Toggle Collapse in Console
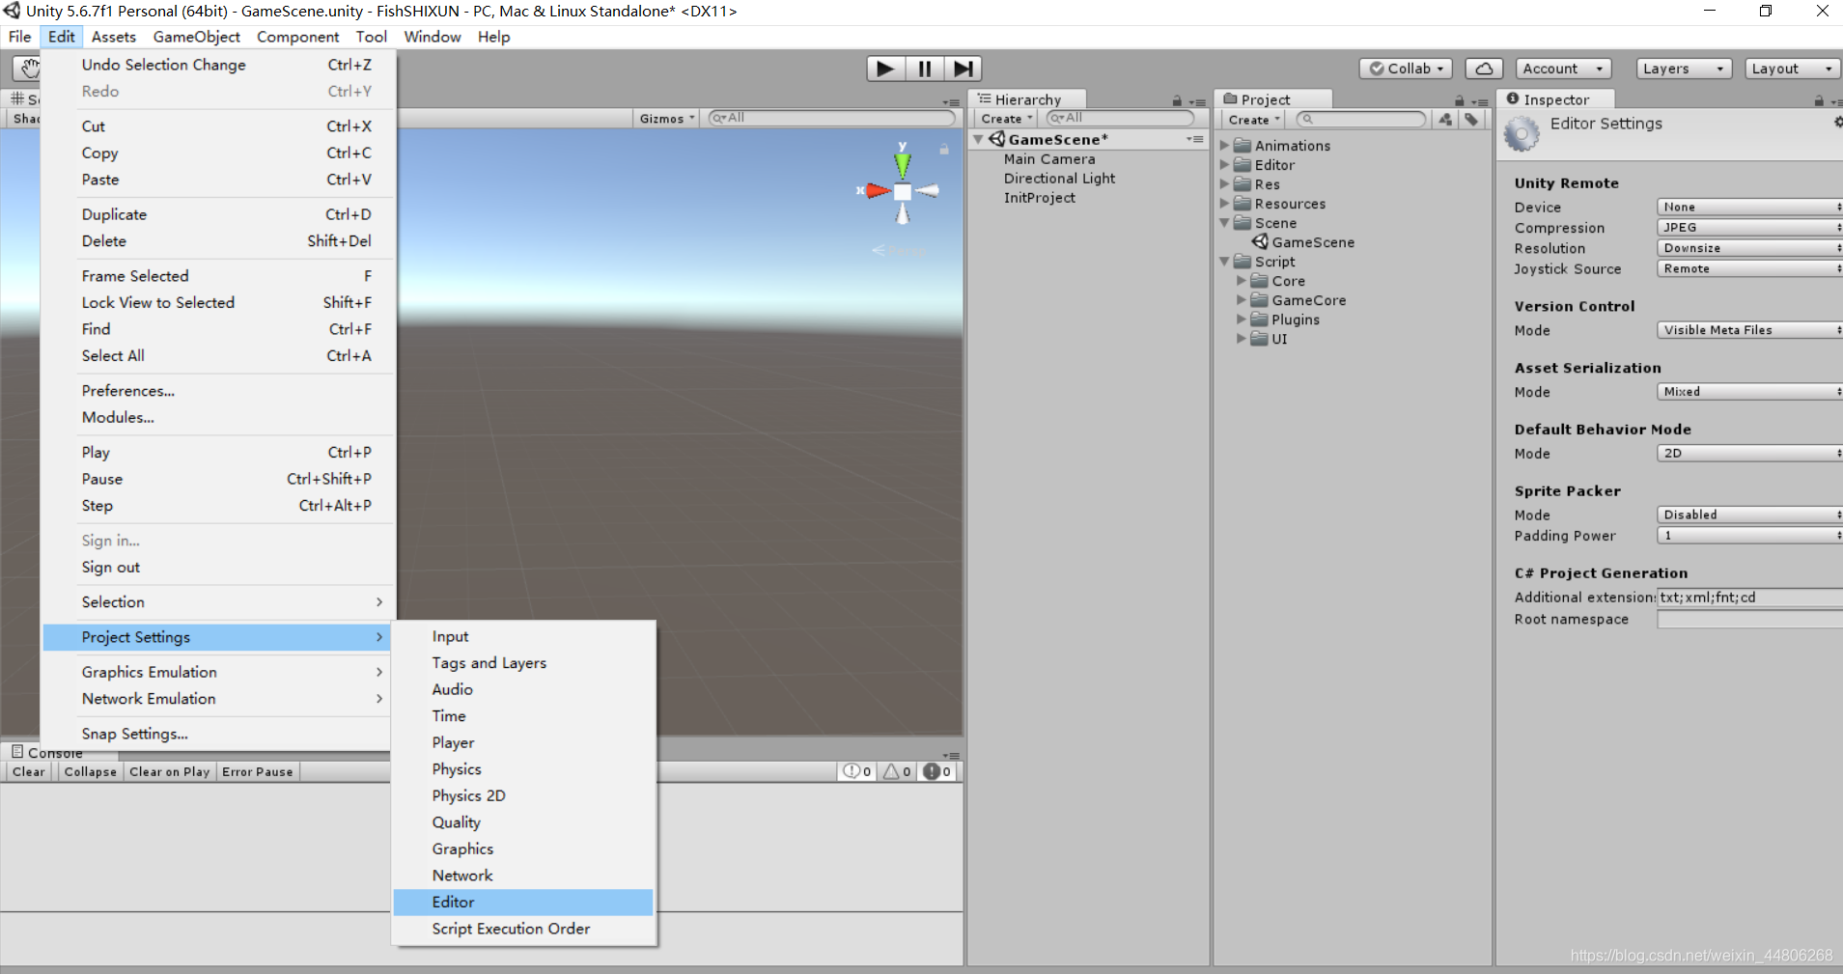1843x974 pixels. pos(90,771)
